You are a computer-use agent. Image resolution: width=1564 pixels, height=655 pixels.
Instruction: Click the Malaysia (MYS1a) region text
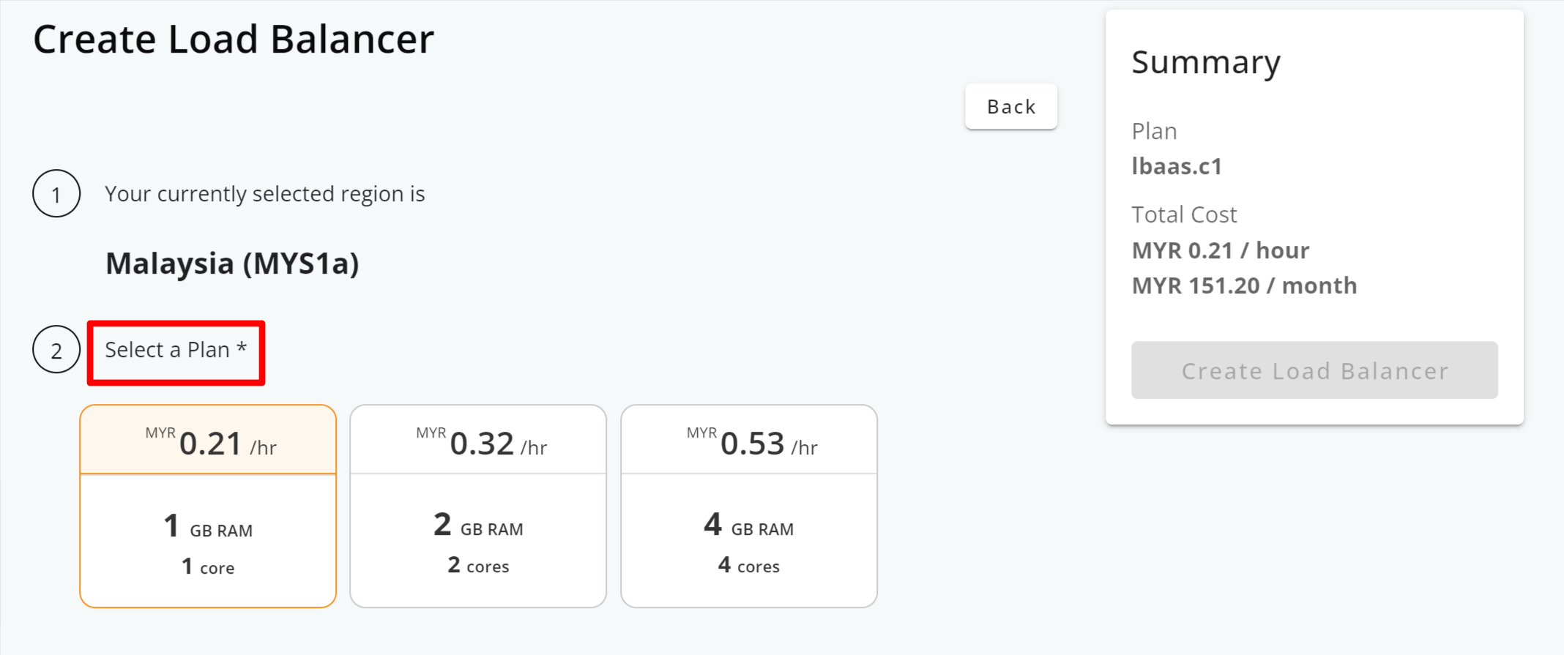pos(232,263)
